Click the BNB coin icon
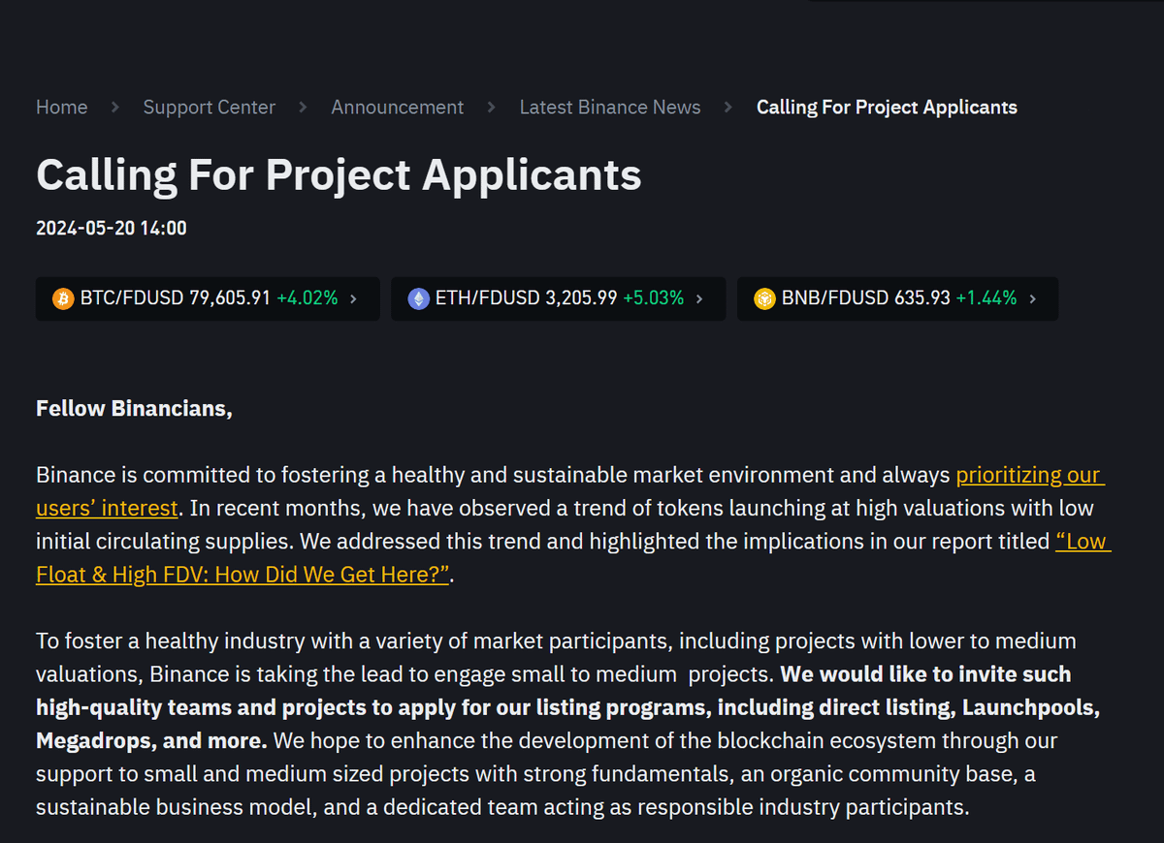 point(765,298)
